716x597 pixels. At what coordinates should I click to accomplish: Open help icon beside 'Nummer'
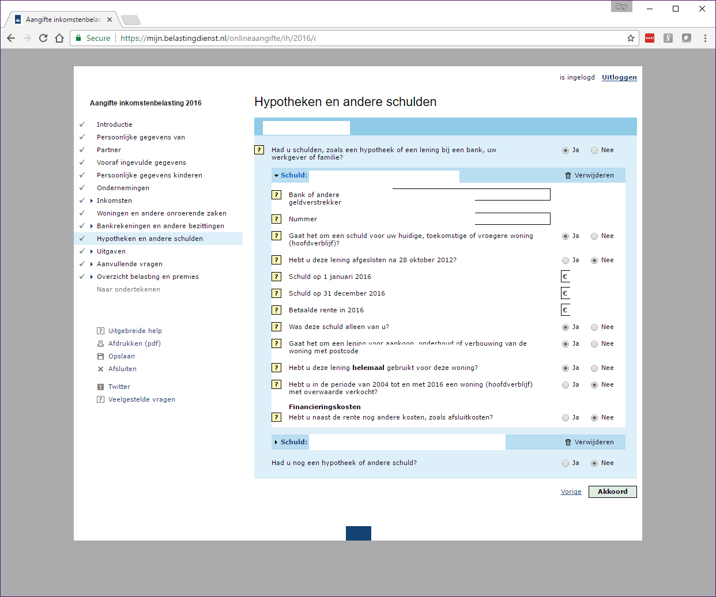pos(276,219)
